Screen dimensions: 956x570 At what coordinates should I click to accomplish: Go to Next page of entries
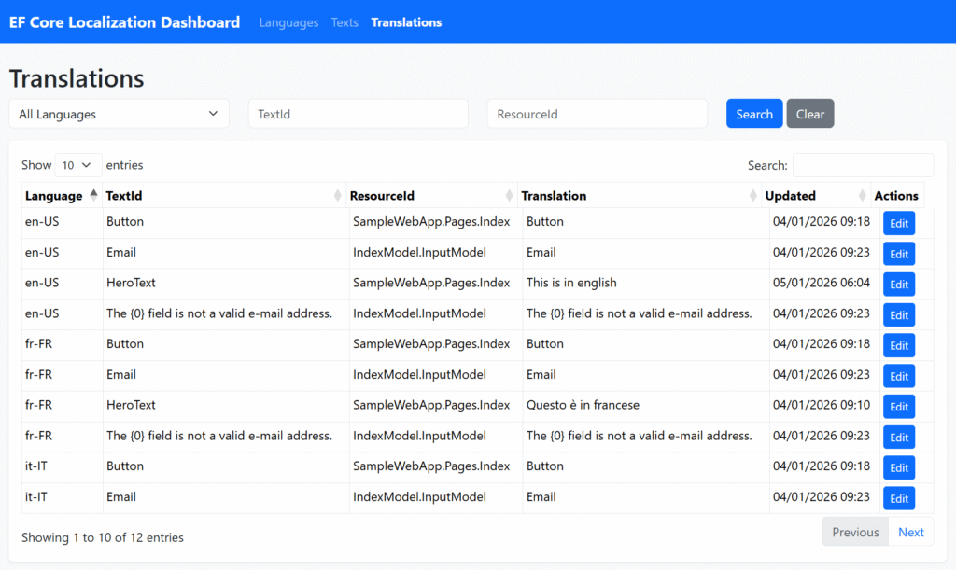click(x=910, y=532)
